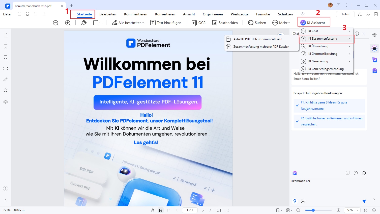380x214 pixels.
Task: Choose KI Zusammenfassung menu item
Action: tap(326, 39)
